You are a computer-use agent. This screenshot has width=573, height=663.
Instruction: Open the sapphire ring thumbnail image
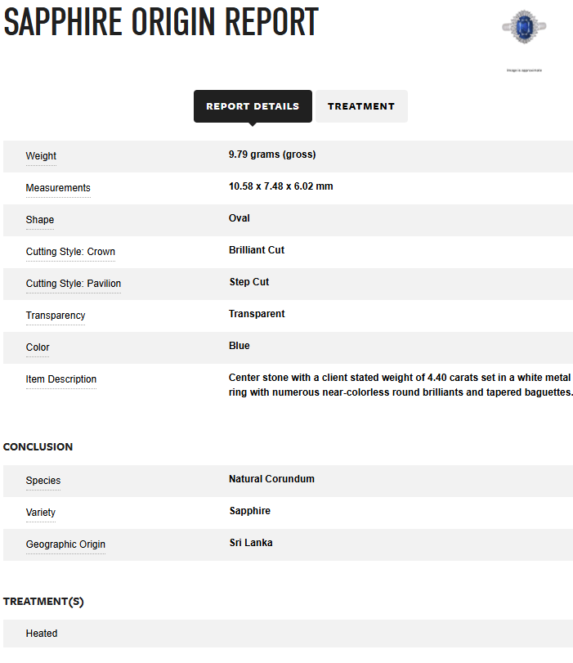[x=524, y=26]
